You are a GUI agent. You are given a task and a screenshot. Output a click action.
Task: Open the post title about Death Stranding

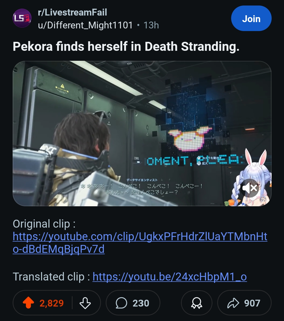click(x=126, y=47)
